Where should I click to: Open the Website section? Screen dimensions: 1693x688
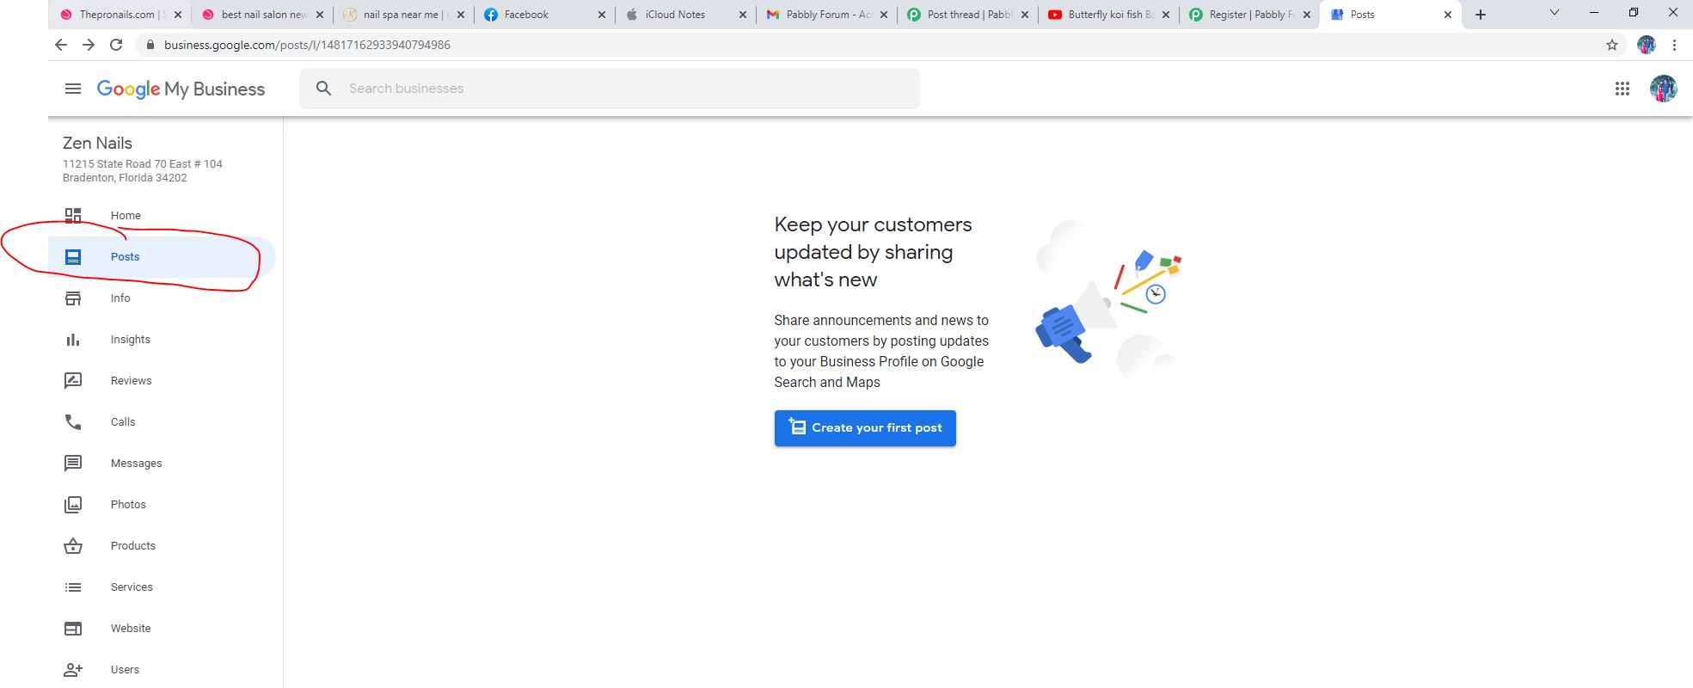131,628
